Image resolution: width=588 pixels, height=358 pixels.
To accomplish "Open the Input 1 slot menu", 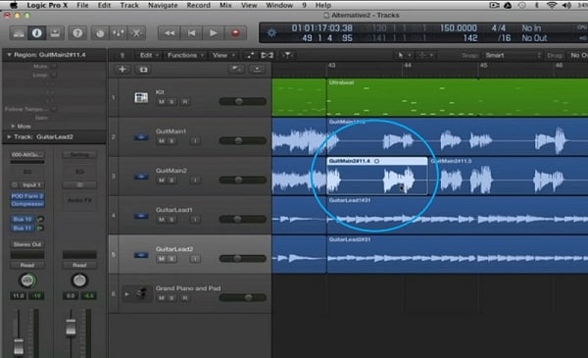I will pyautogui.click(x=27, y=184).
